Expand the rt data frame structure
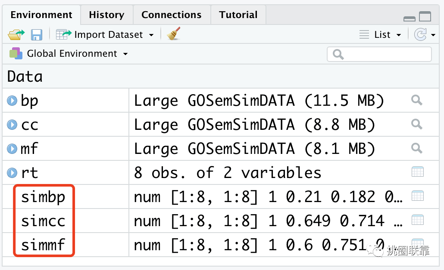The image size is (444, 270). click(x=12, y=173)
